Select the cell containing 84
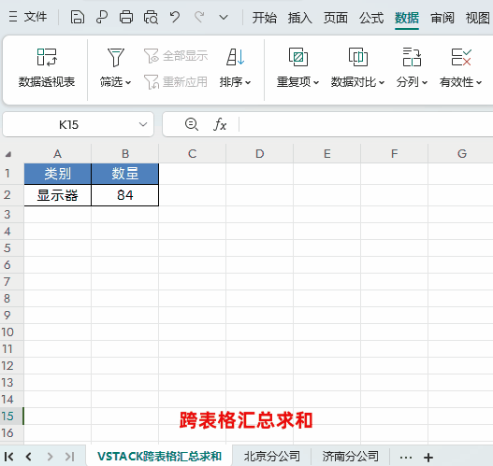 coord(125,195)
